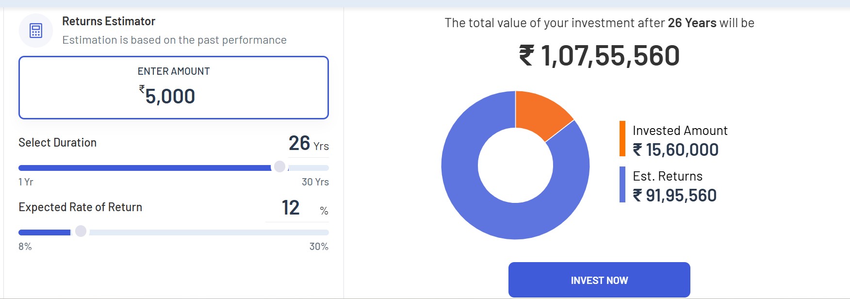Click the 26 years duration value field

point(299,143)
